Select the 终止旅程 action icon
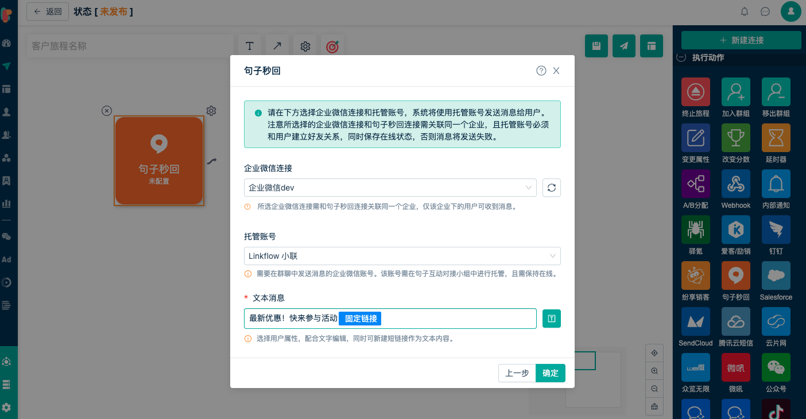The height and width of the screenshot is (419, 806). [696, 92]
